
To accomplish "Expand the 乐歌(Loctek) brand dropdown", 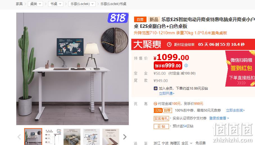I will (x=82, y=4).
